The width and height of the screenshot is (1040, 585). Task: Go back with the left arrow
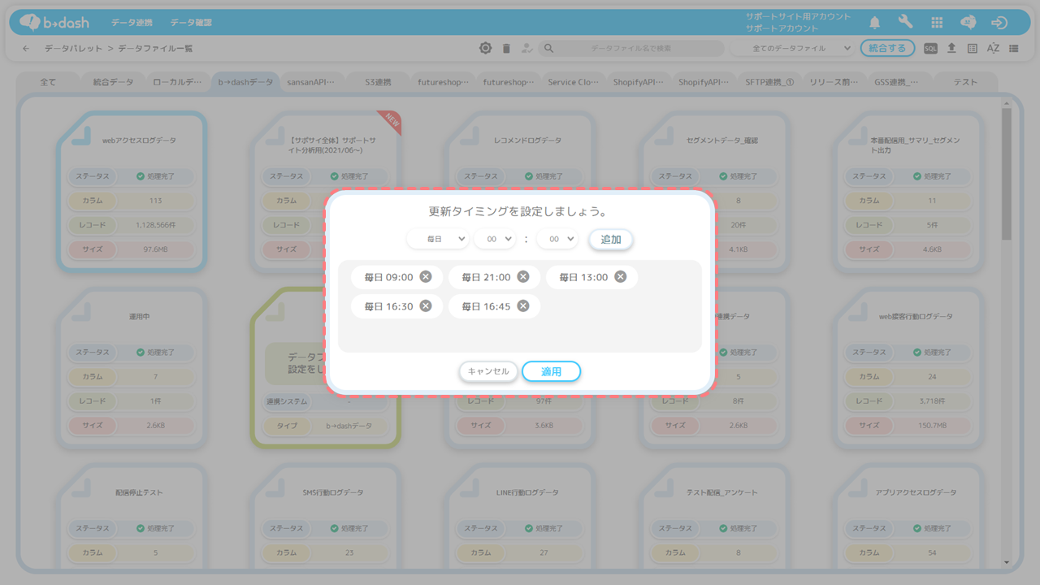(26, 49)
